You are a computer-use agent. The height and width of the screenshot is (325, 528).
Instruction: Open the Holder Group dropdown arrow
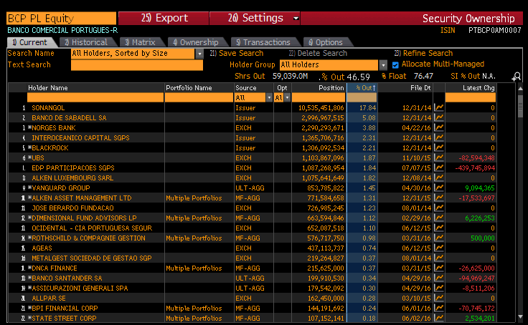click(x=383, y=65)
